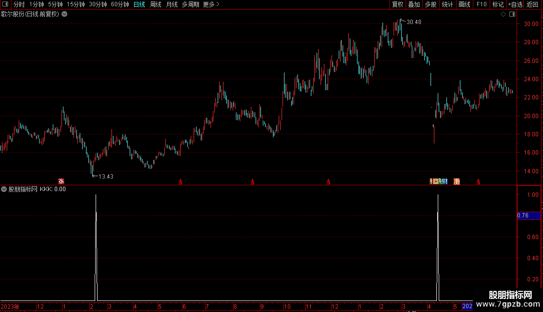Toggle the left sidebar panel icon
Image resolution: width=543 pixels, height=312 pixels.
pos(5,4)
